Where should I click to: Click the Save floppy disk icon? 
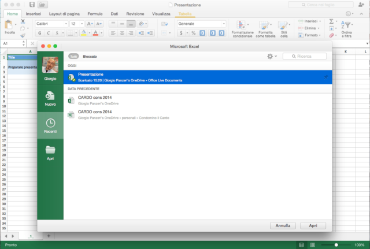coord(32,5)
